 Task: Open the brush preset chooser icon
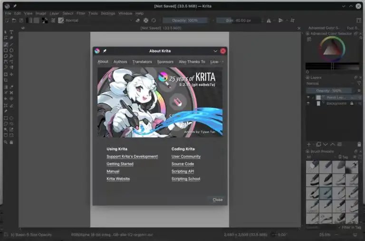pyautogui.click(x=61, y=20)
